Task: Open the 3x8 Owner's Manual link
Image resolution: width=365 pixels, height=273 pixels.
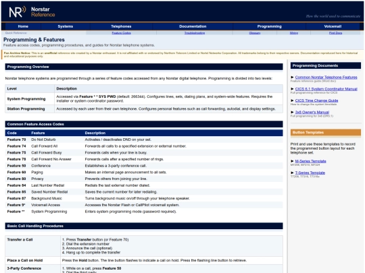Action: click(312, 112)
